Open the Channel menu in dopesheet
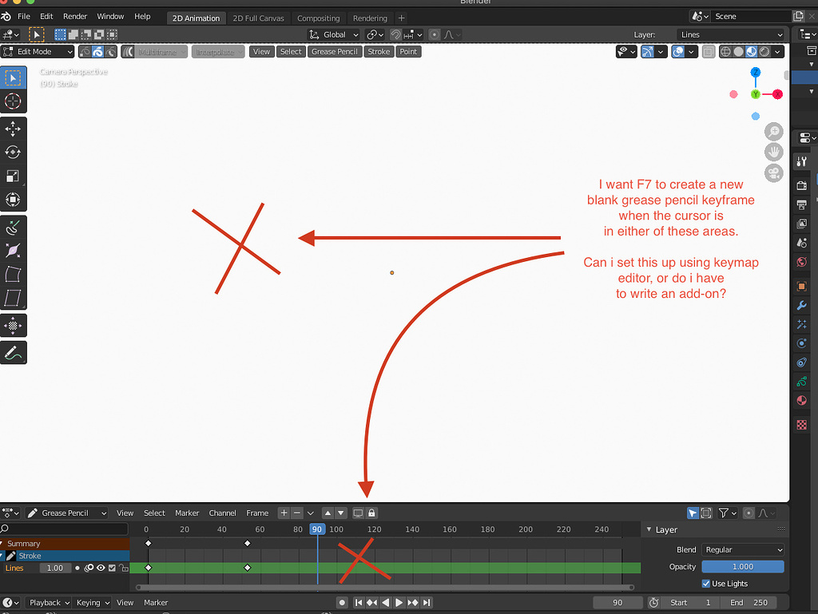This screenshot has width=818, height=614. [x=222, y=513]
